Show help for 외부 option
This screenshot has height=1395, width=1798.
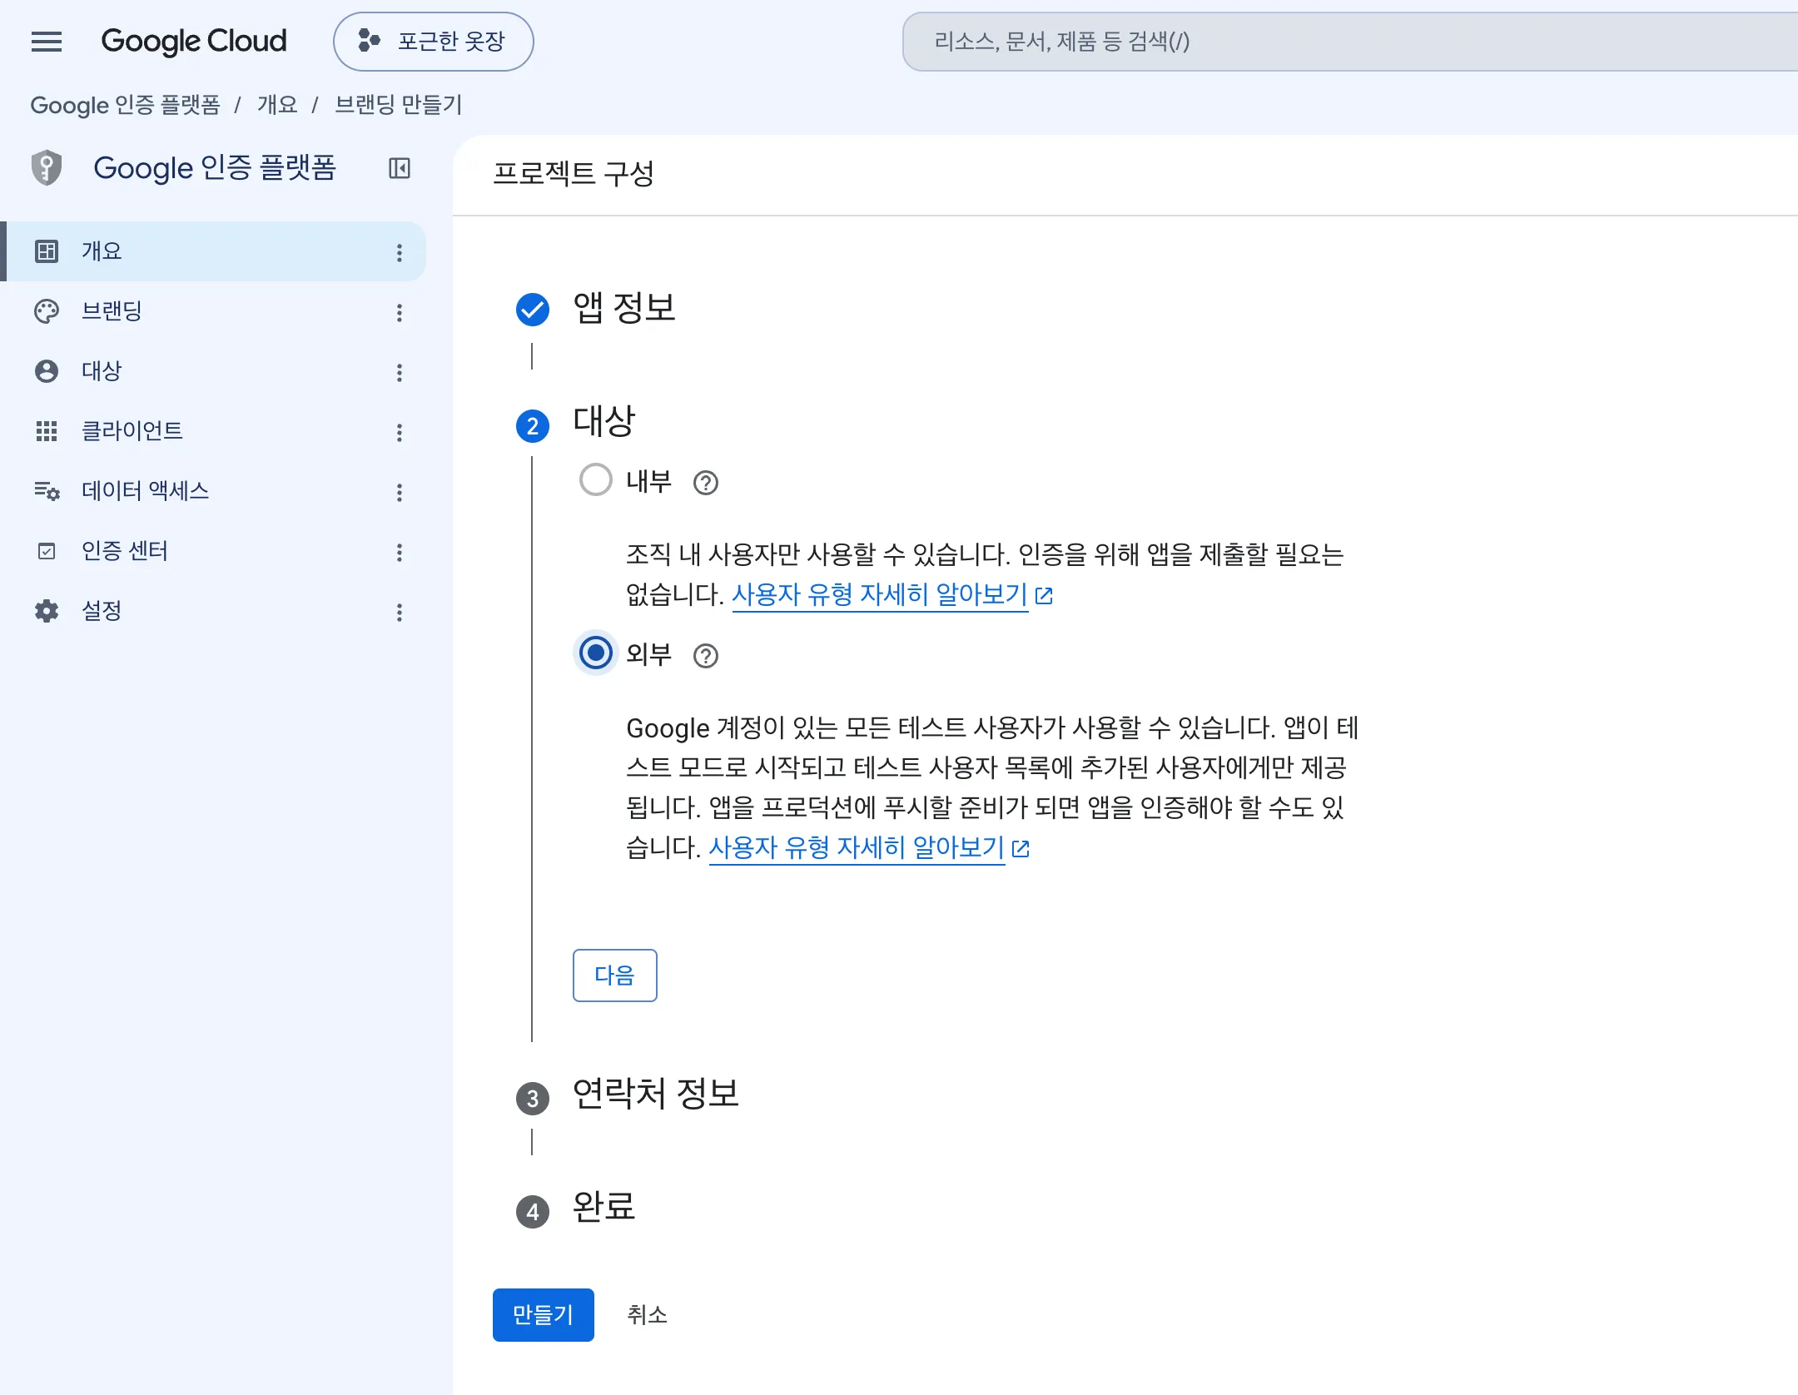pyautogui.click(x=706, y=656)
